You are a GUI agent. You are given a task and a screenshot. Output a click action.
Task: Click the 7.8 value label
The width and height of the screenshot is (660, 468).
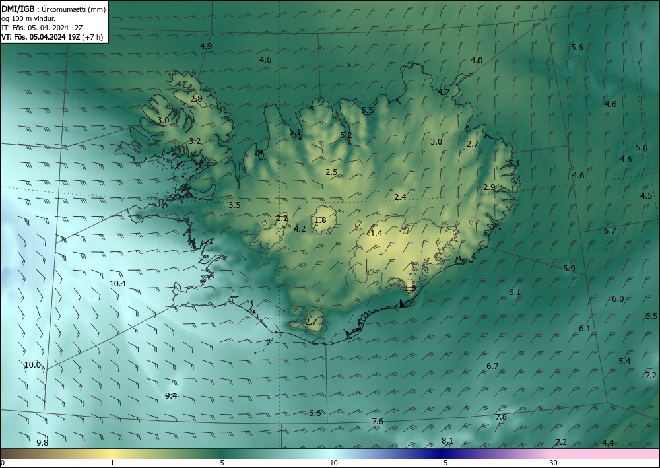point(501,417)
